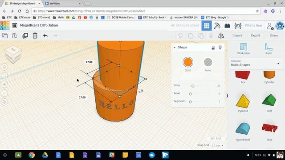Click Edit Grid

(x=216, y=139)
